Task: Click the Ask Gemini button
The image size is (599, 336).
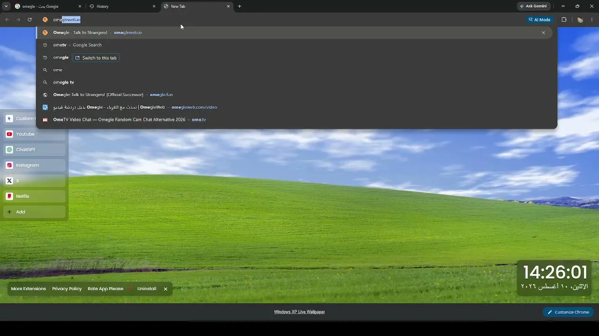Action: tap(533, 6)
